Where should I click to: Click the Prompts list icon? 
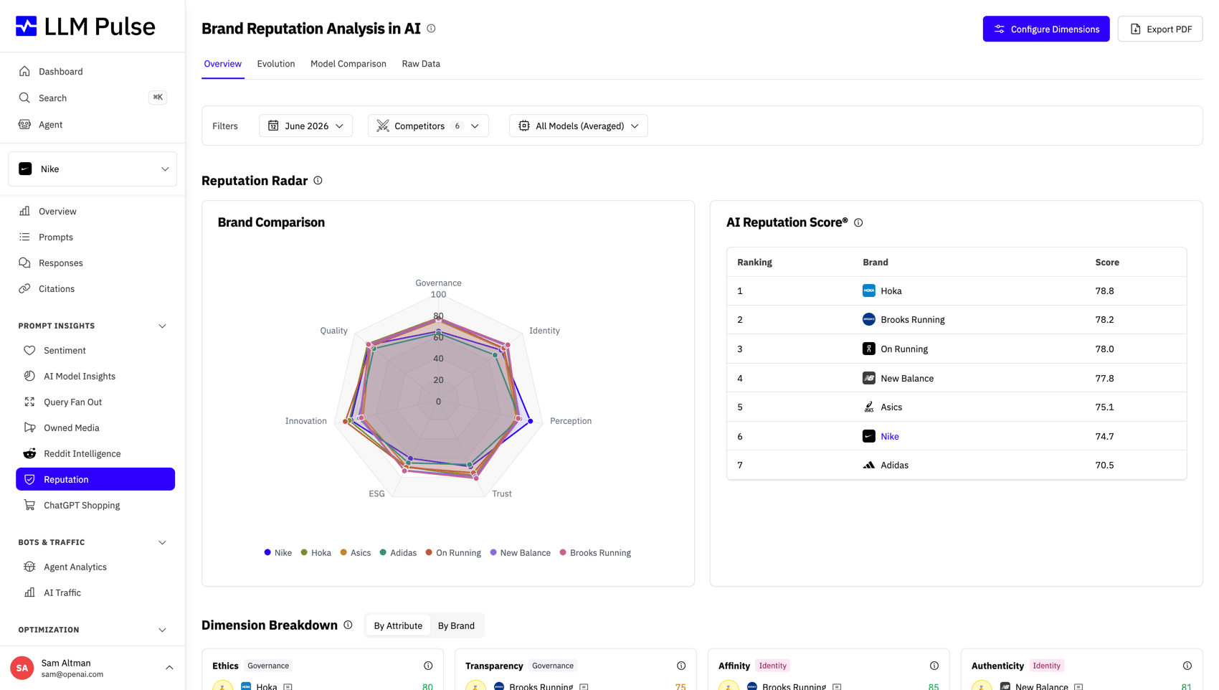[24, 237]
